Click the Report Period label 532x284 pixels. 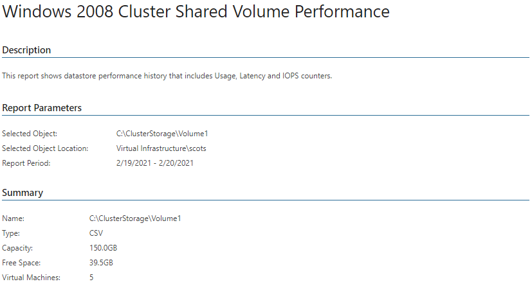[26, 163]
